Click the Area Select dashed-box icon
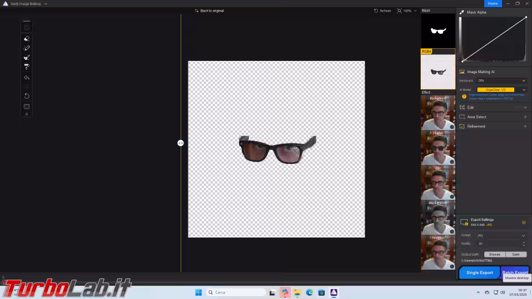This screenshot has height=299, width=532. pos(462,117)
